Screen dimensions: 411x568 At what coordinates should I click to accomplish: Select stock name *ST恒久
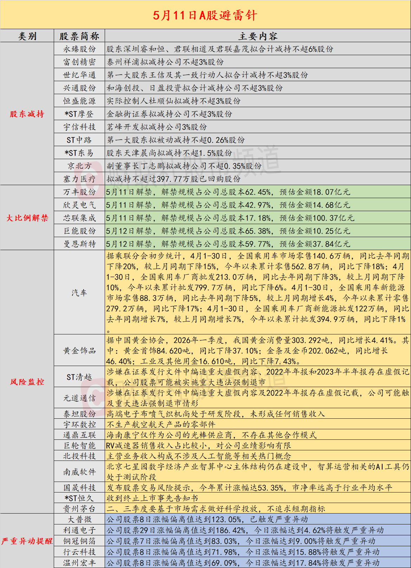tap(79, 498)
